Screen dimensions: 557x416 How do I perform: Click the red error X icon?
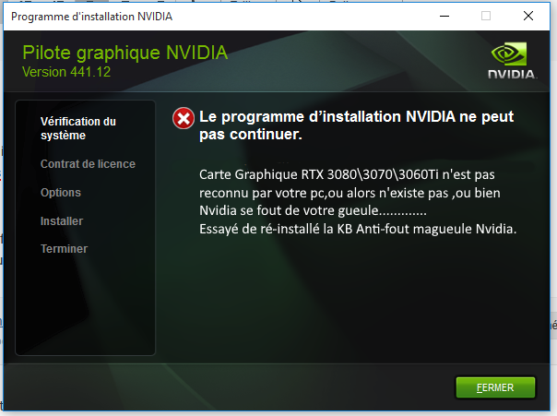(184, 118)
